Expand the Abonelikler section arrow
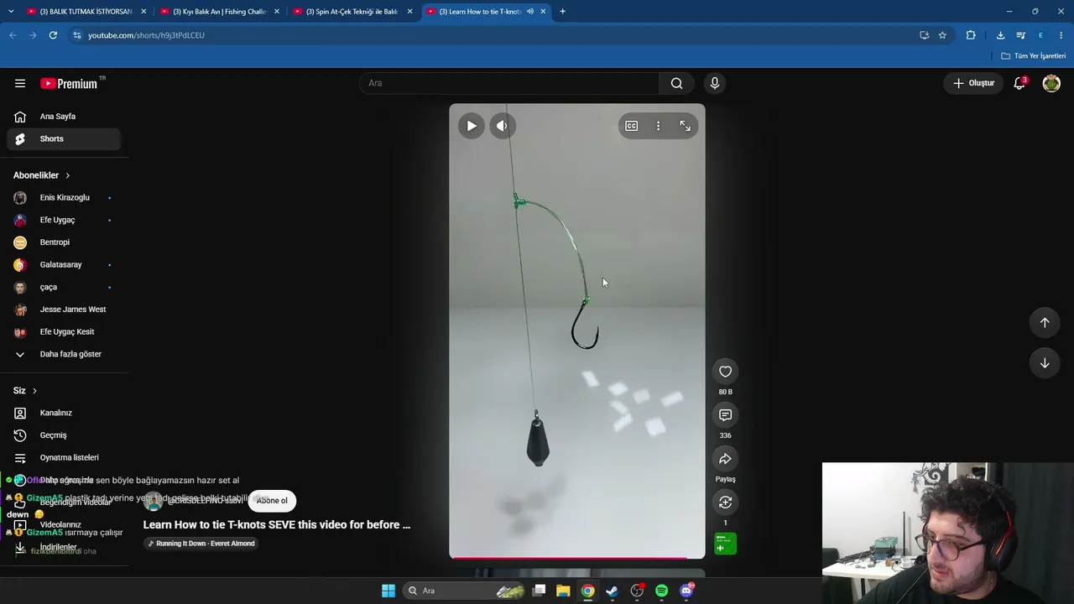This screenshot has height=604, width=1074. [x=67, y=175]
